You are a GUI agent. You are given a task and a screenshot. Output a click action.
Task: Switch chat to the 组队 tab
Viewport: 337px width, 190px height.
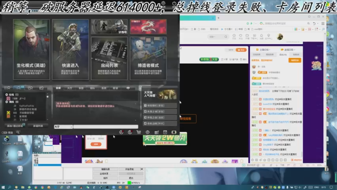(92, 88)
